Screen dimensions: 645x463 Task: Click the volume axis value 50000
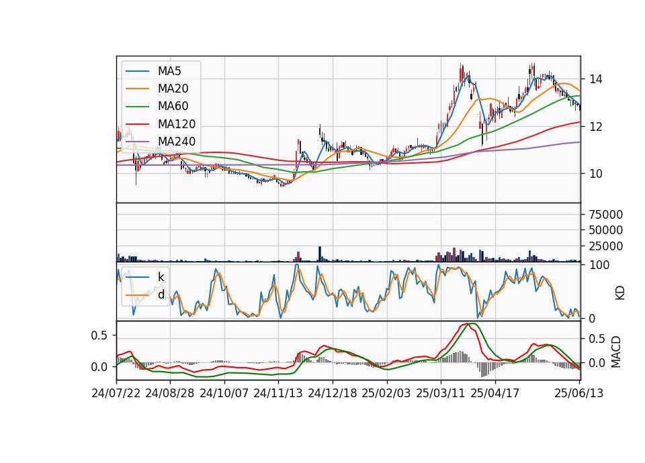[x=606, y=230]
